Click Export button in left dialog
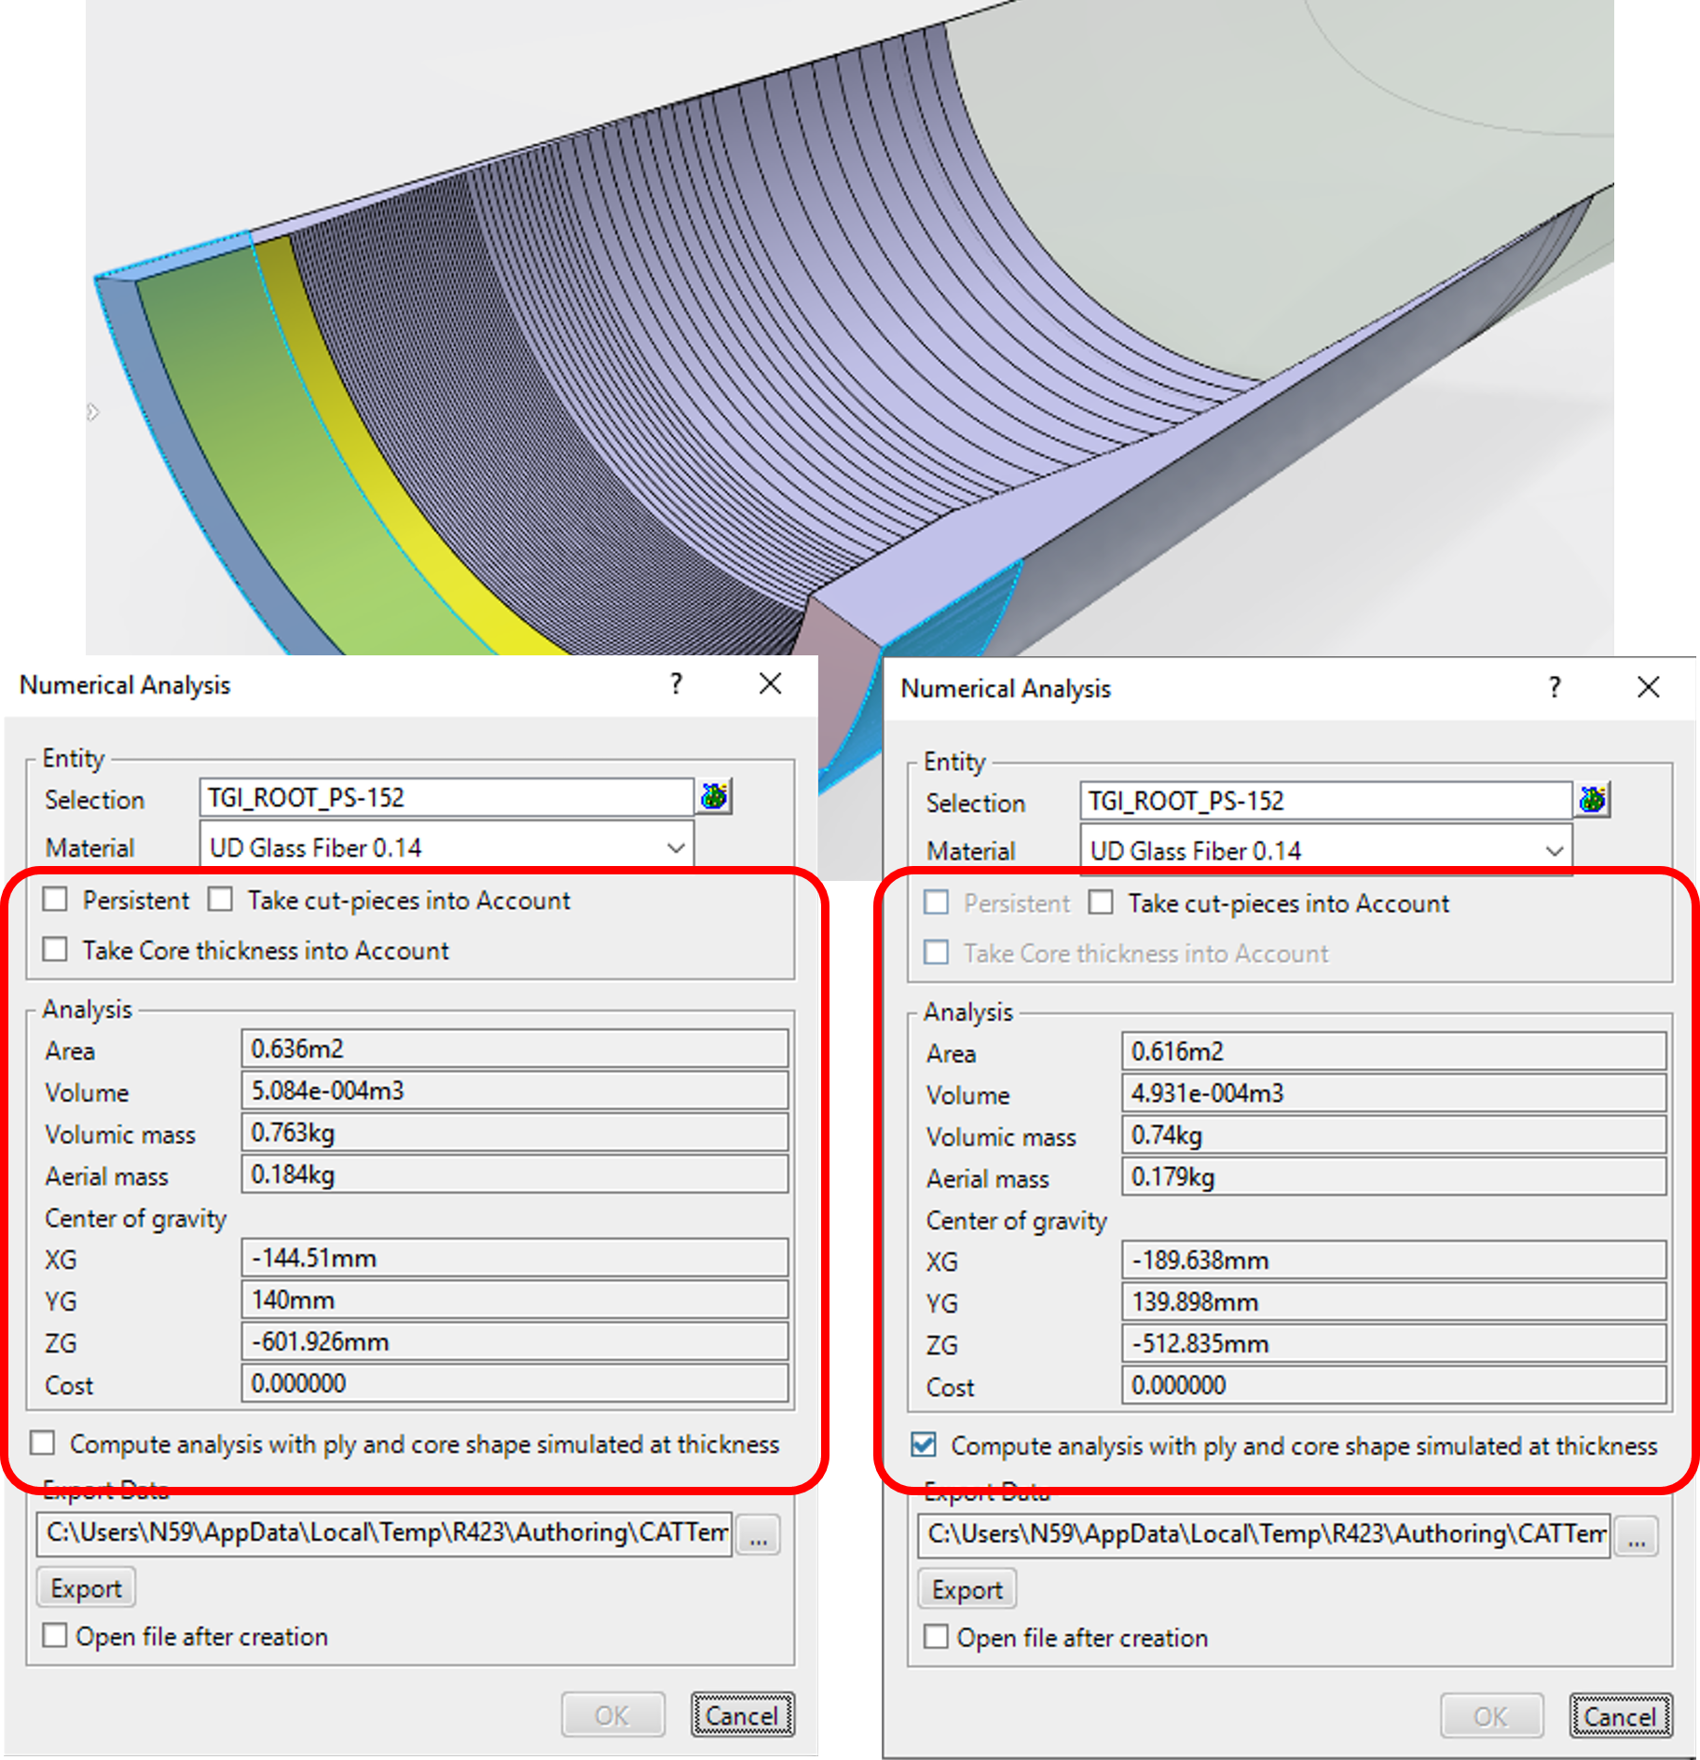1700x1760 pixels. [x=86, y=1588]
